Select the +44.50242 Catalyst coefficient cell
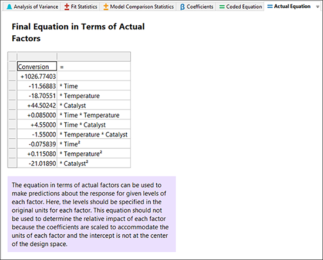Image resolution: width=323 pixels, height=260 pixels. coord(37,105)
